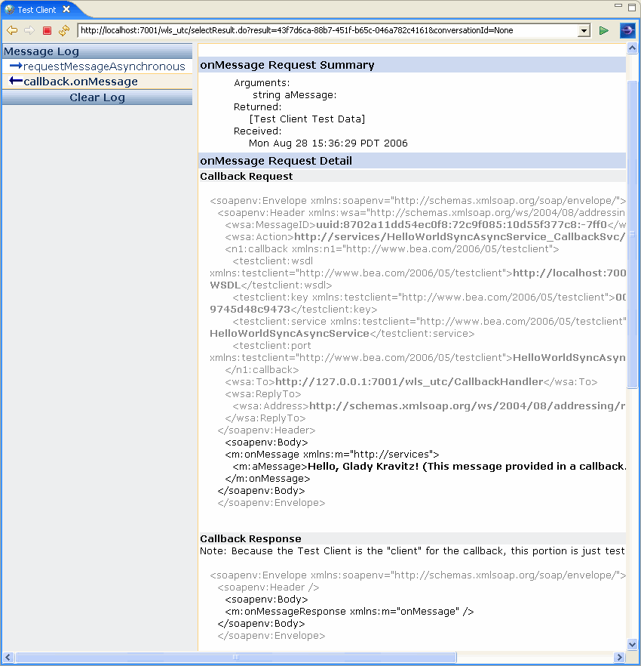Viewport: 641px width, 666px height.
Task: Click the Clear Log button
Action: 97,97
